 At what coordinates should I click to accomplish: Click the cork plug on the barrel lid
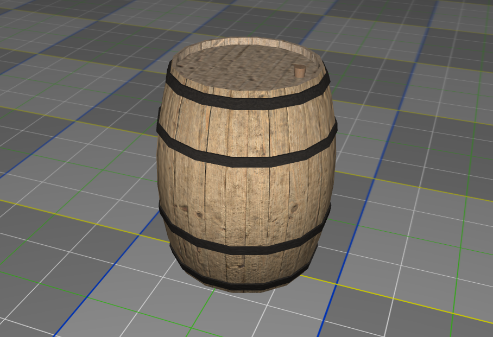[299, 71]
